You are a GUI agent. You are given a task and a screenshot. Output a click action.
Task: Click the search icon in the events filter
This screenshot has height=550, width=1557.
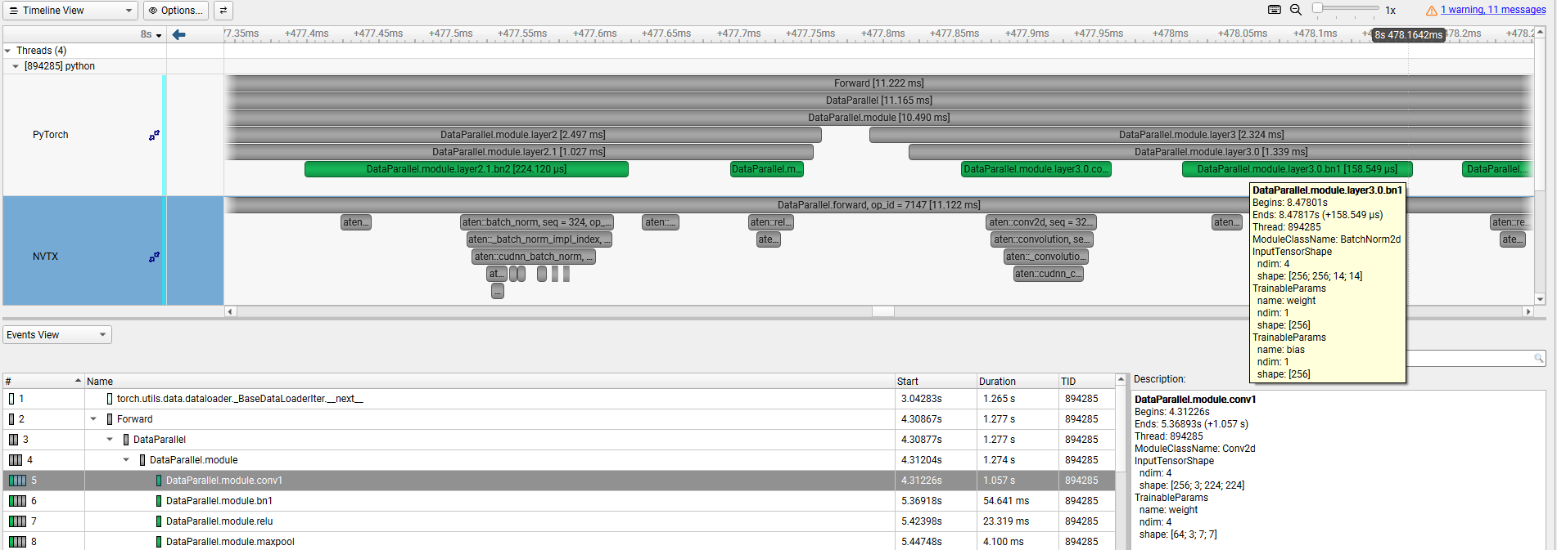click(x=1538, y=358)
